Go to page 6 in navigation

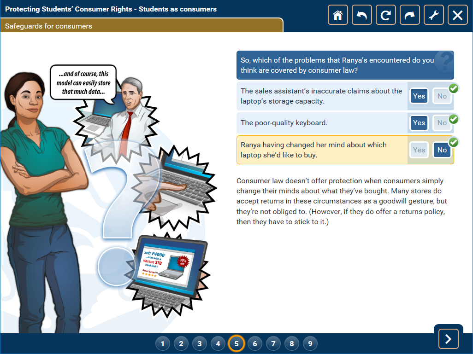click(x=254, y=343)
